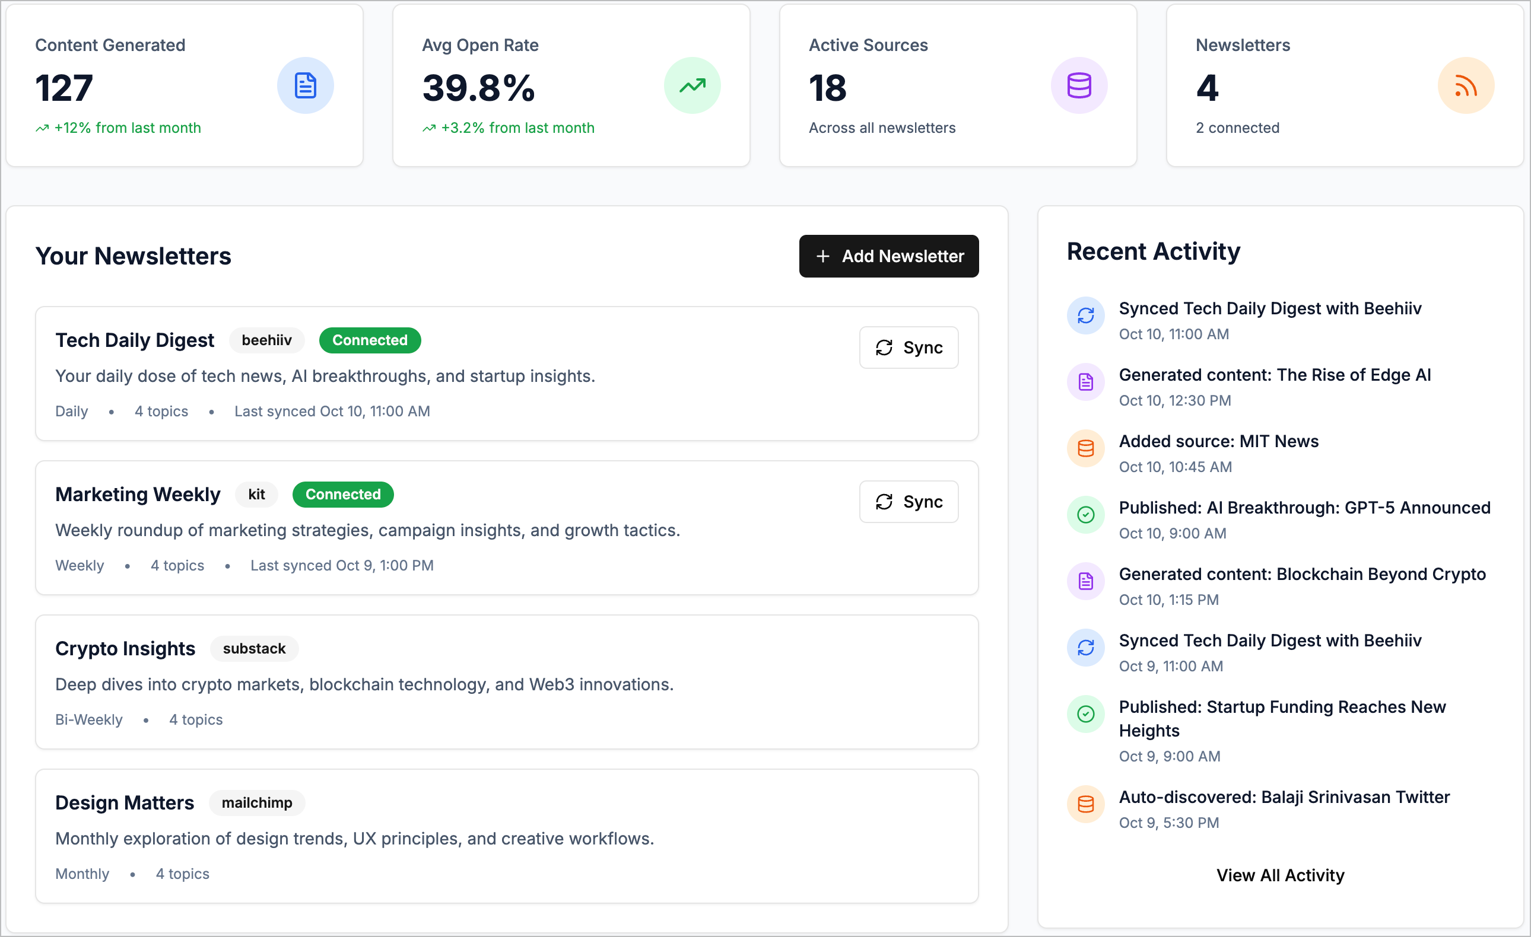This screenshot has width=1531, height=937.
Task: Click the substack platform tag
Action: [254, 649]
